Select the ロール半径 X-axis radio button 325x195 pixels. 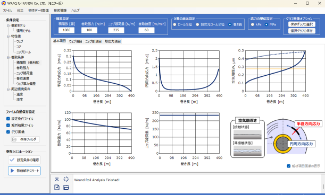click(174, 24)
